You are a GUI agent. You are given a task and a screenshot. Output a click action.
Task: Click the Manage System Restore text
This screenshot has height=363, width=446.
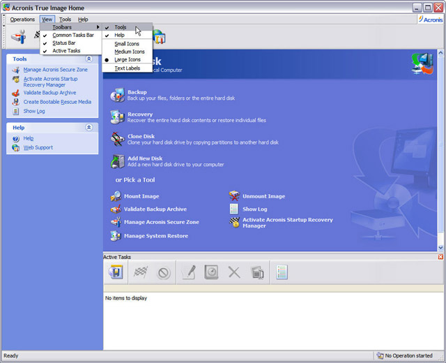pyautogui.click(x=156, y=236)
